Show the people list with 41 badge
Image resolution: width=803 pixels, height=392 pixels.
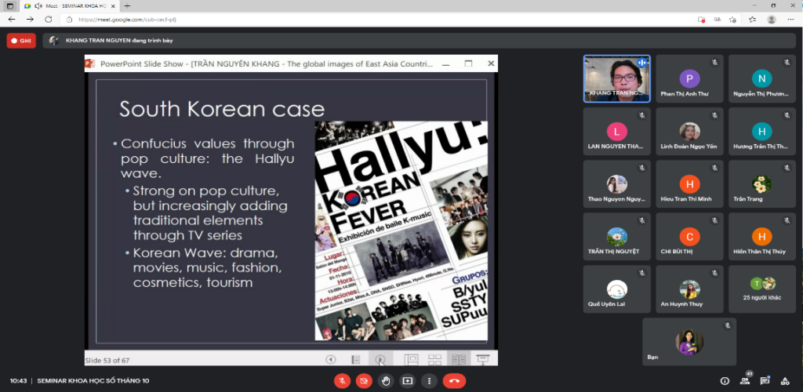(x=745, y=381)
